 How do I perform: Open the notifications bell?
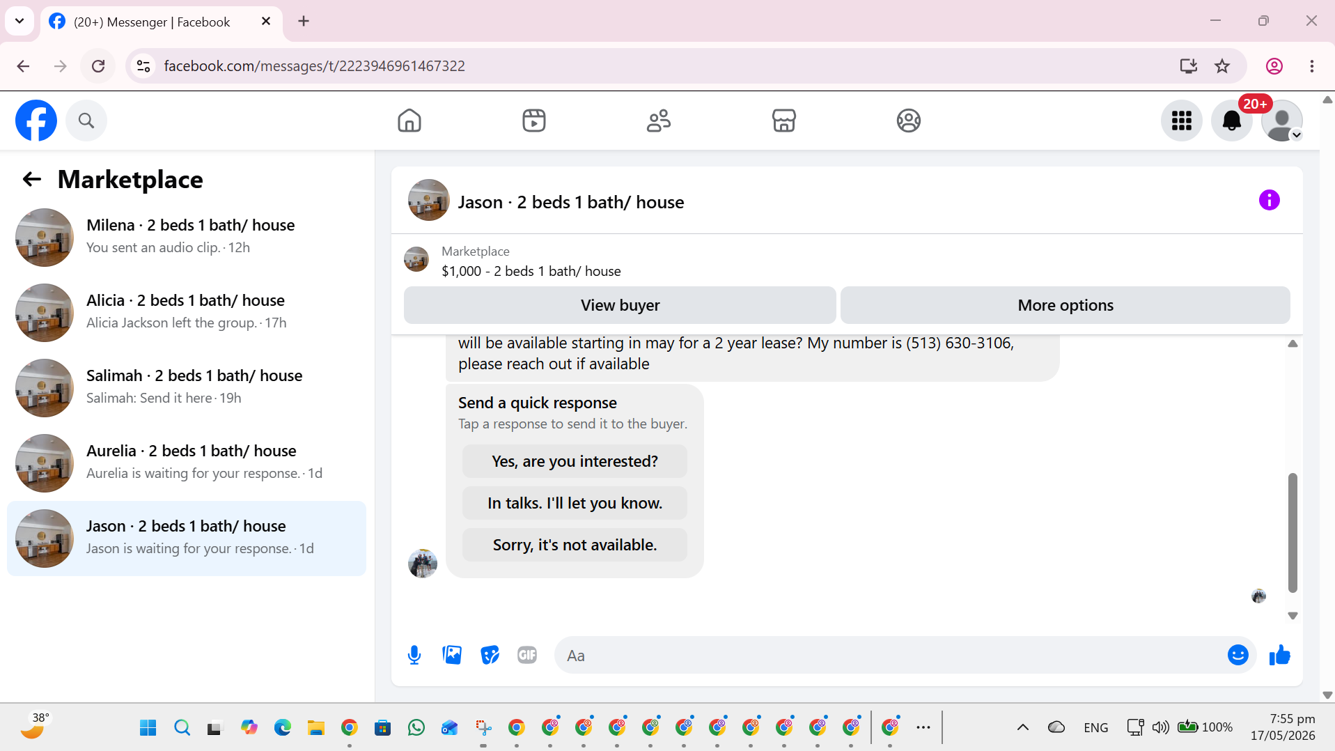pyautogui.click(x=1232, y=121)
